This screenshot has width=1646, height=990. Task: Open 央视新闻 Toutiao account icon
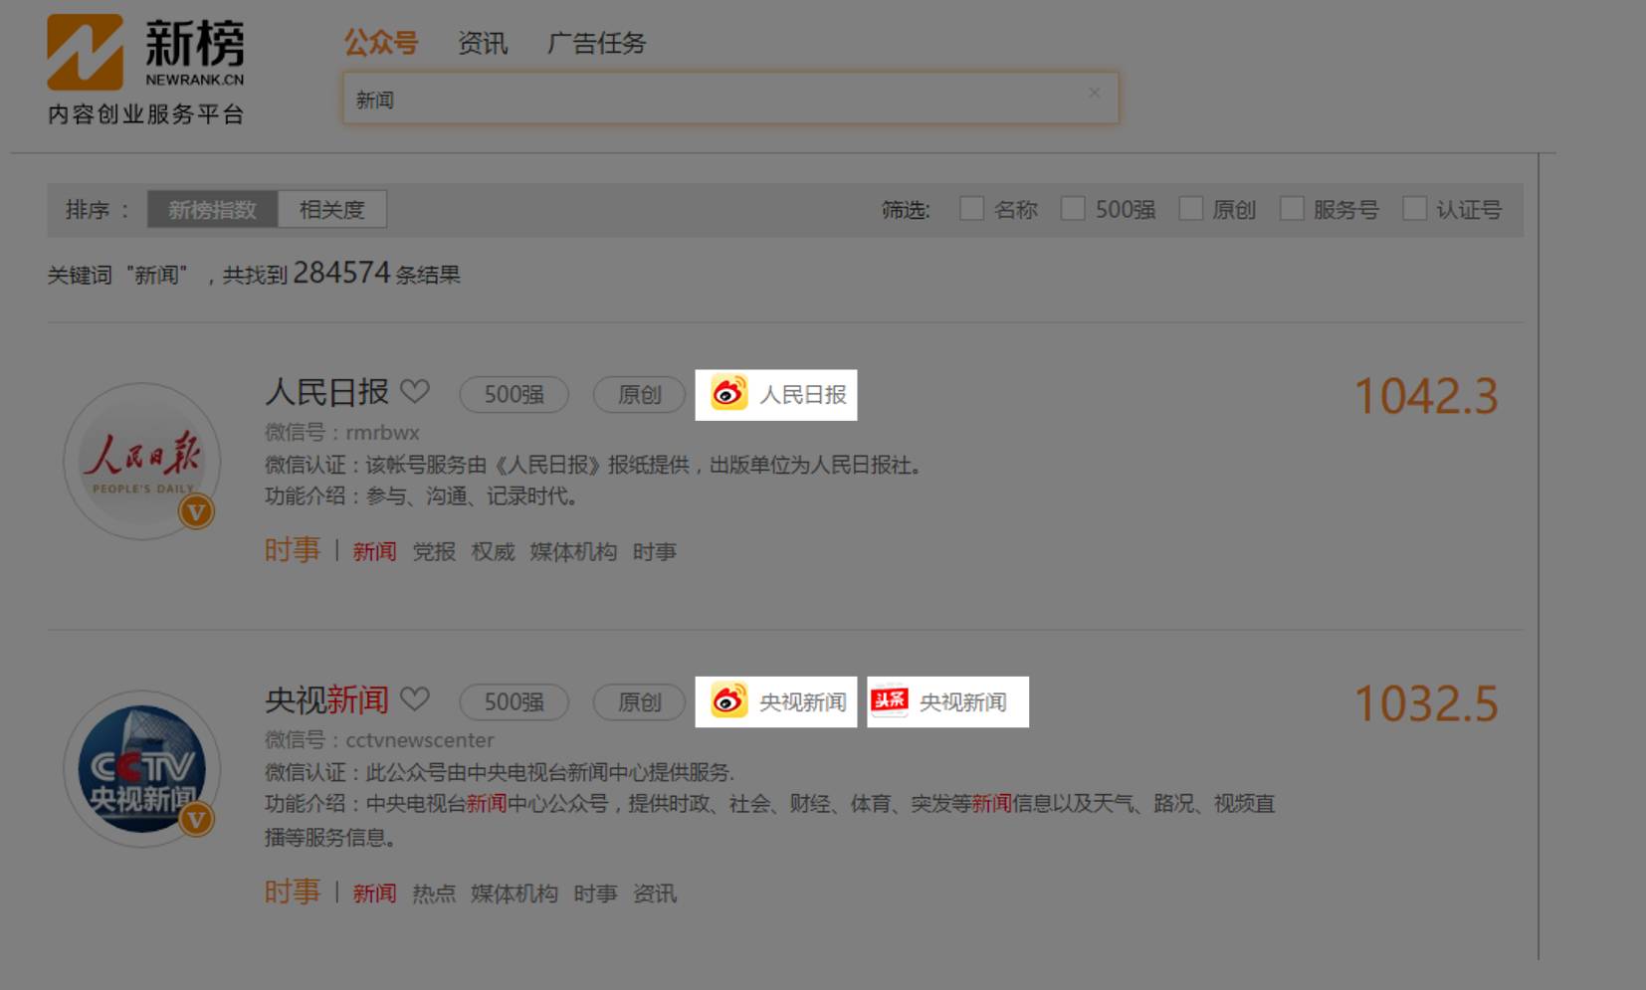889,701
